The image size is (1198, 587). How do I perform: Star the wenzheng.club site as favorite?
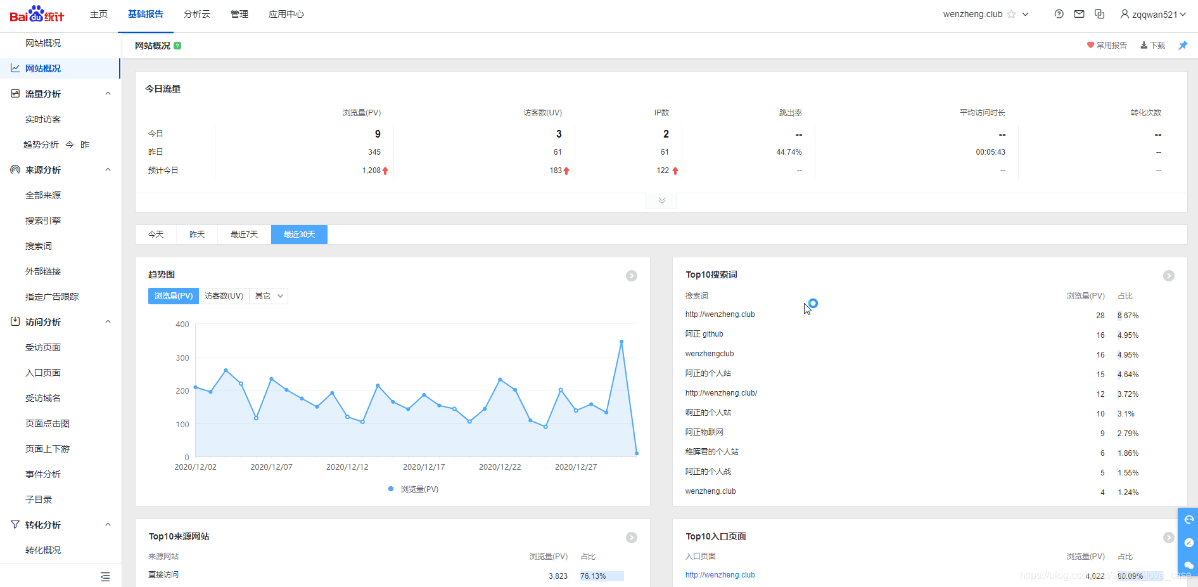click(1011, 14)
